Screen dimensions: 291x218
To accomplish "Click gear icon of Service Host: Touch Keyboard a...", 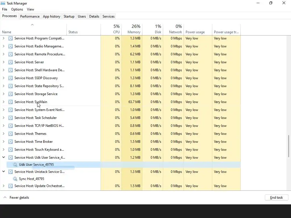I will 11,150.
